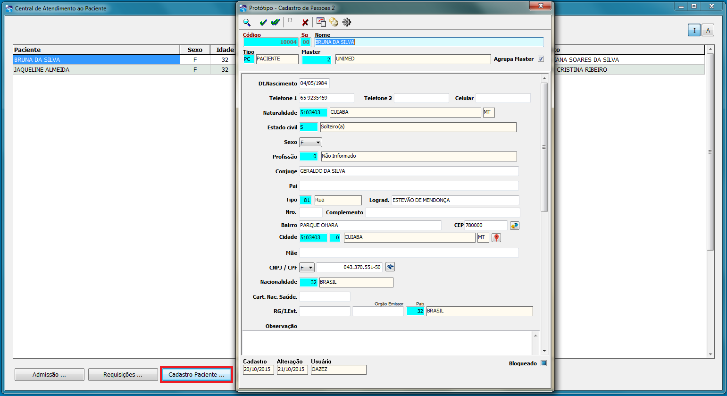
Task: Open the gear settings icon in the toolbar
Action: tap(347, 22)
